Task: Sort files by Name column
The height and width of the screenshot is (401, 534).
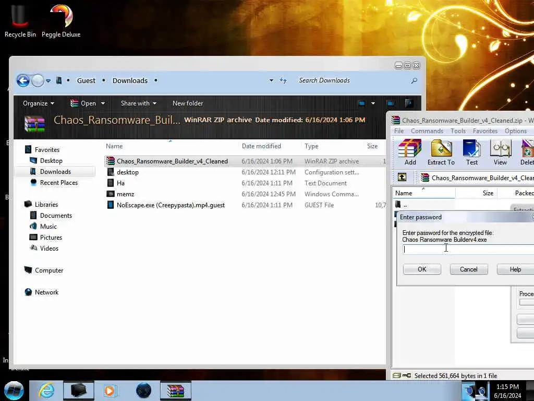Action: [x=114, y=146]
